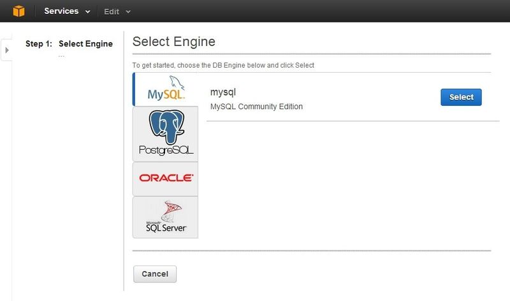Click the 'Step 1:' label
The height and width of the screenshot is (301, 510).
pos(39,43)
